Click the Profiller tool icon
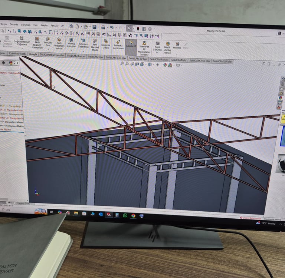Image resolution: width=285 pixels, height=278 pixels. 177,45
